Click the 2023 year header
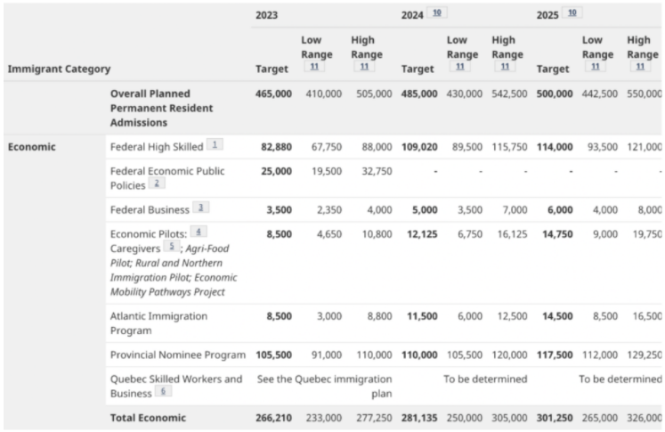Viewport: 665px width, 432px height. point(266,15)
